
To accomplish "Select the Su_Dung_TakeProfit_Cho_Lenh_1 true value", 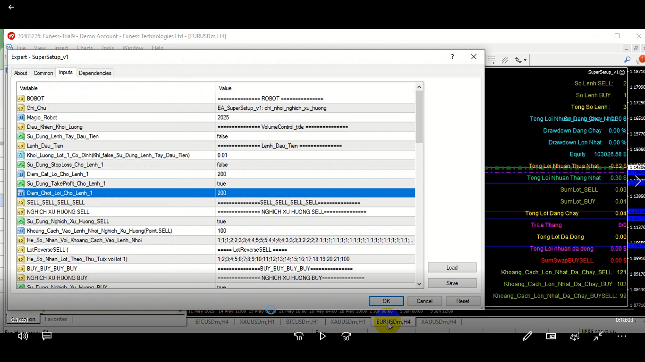I will pos(315,183).
